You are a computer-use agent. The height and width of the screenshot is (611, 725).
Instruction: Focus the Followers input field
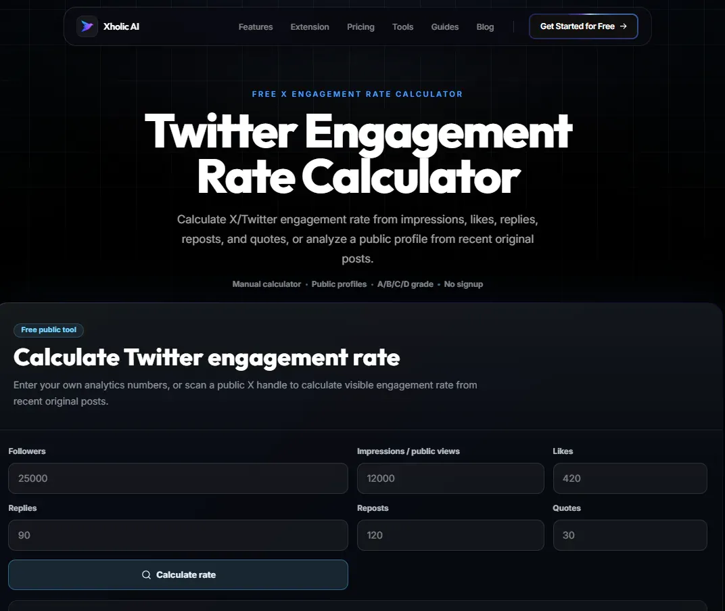[x=178, y=478]
